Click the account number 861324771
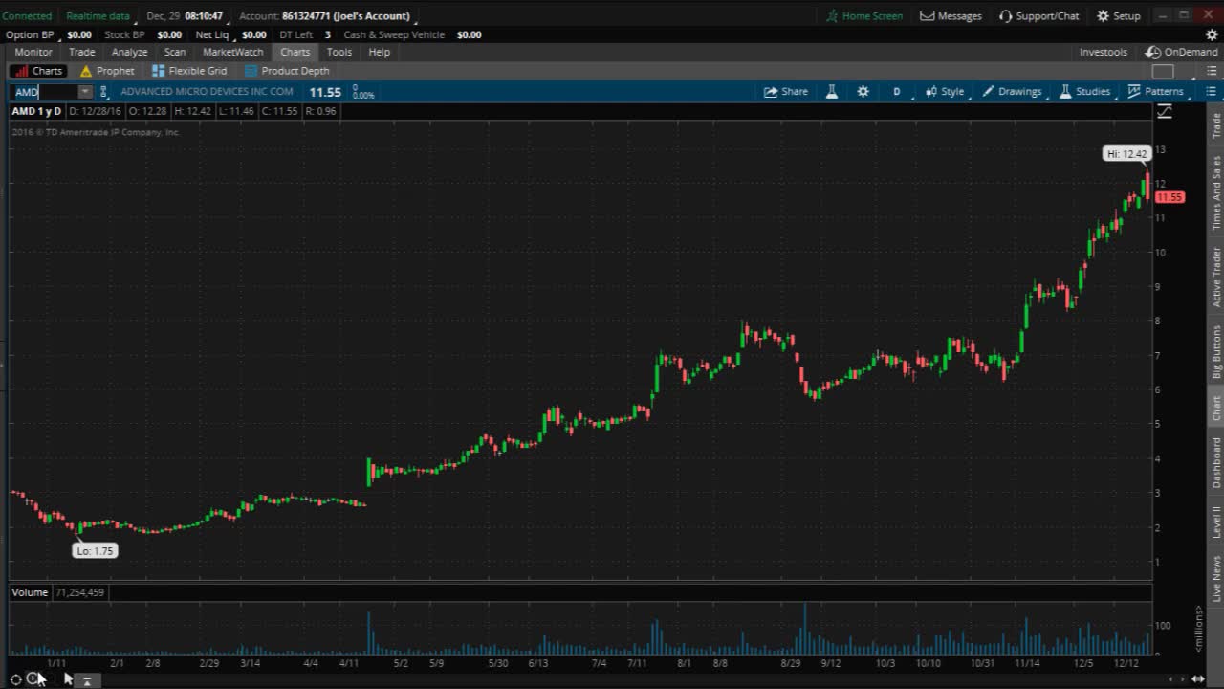The width and height of the screenshot is (1224, 689). coord(306,15)
